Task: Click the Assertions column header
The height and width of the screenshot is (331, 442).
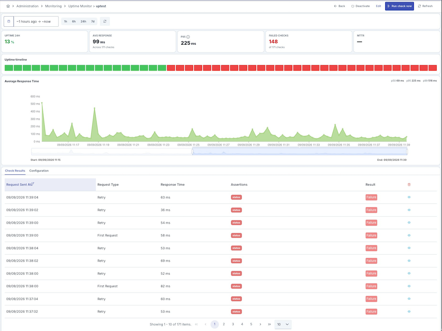Action: click(x=239, y=184)
